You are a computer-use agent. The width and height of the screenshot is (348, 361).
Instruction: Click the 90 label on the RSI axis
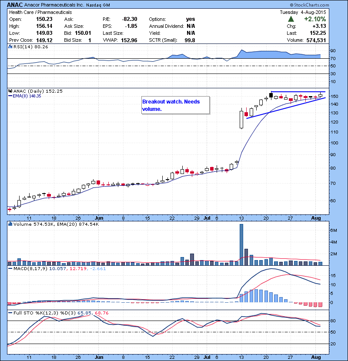[x=333, y=50]
